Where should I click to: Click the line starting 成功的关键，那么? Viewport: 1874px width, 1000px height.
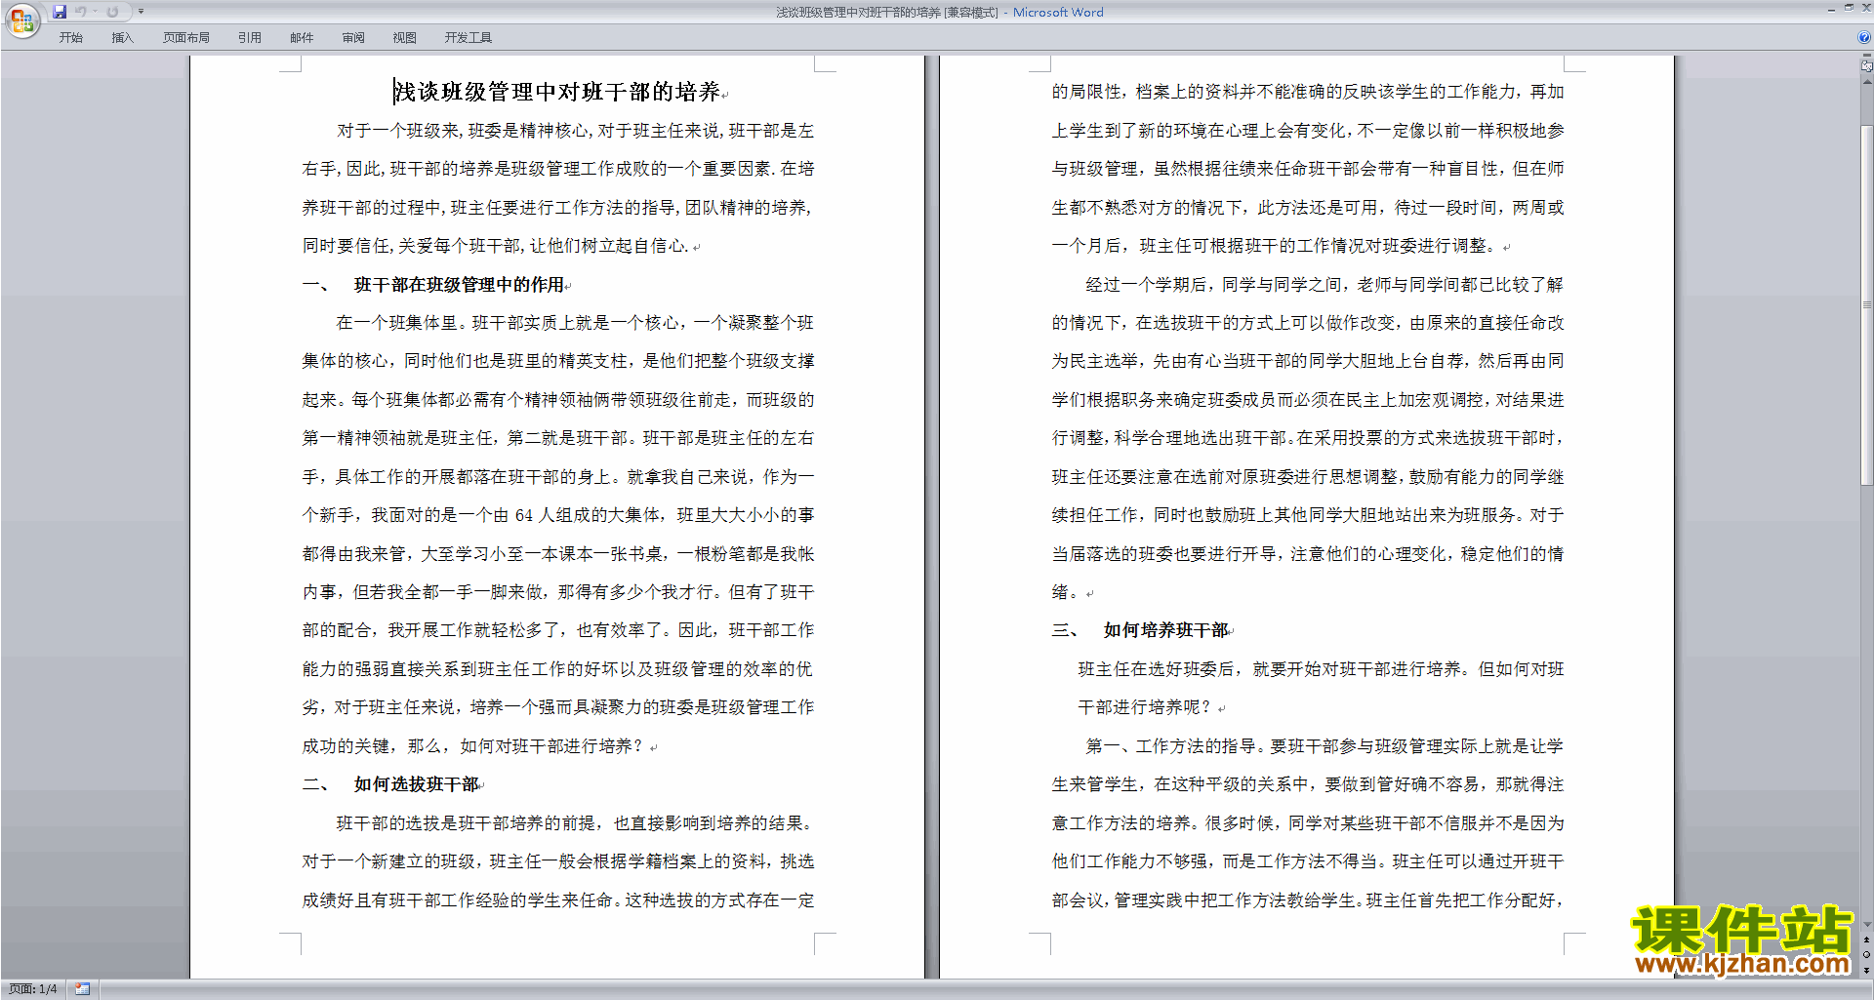coord(473,746)
